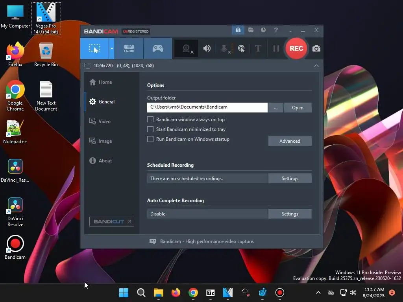Select Bandicam desktop shortcut
The width and height of the screenshot is (403, 302).
point(15,247)
